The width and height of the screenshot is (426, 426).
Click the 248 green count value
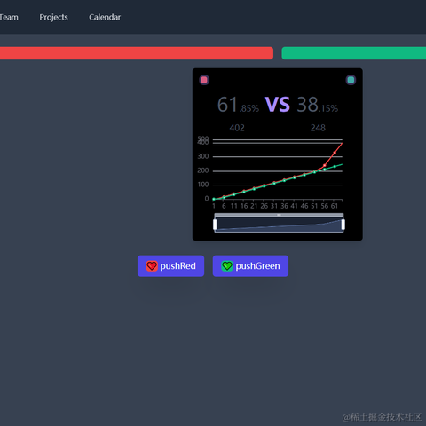[x=318, y=128]
